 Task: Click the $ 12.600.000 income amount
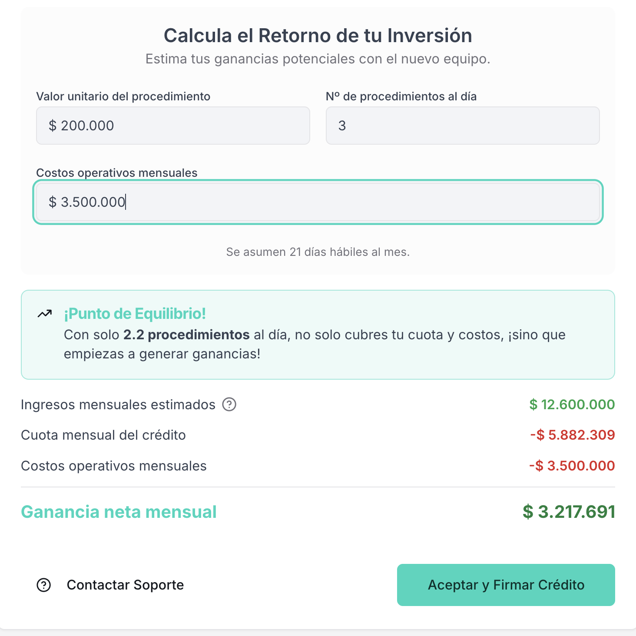pyautogui.click(x=572, y=404)
